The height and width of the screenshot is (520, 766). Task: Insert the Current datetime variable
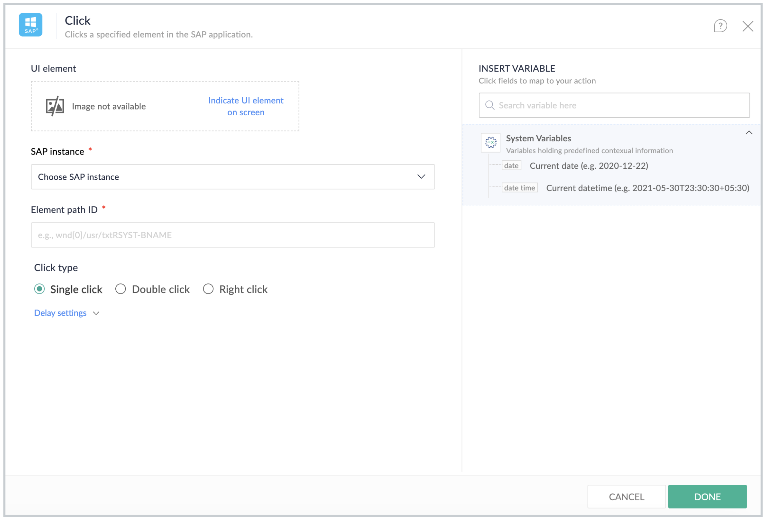click(647, 188)
